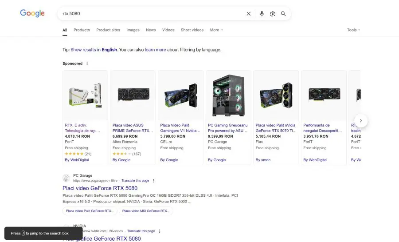Image resolution: width=399 pixels, height=242 pixels.
Task: Open Placa video ASUS PRIME title link
Action: click(x=133, y=128)
